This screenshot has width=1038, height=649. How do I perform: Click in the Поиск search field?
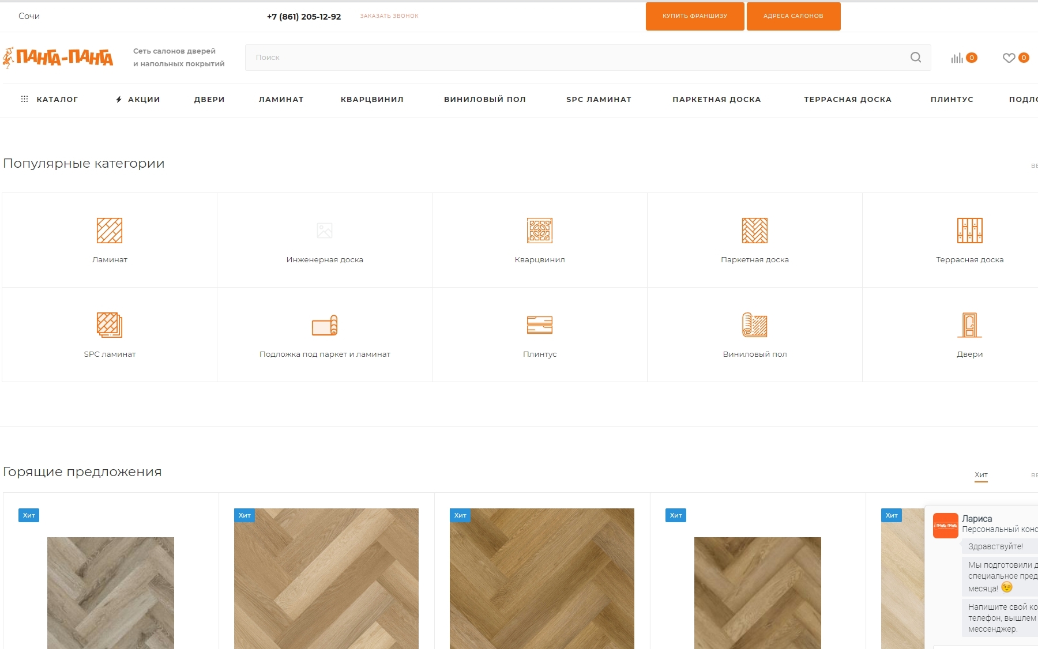click(588, 58)
